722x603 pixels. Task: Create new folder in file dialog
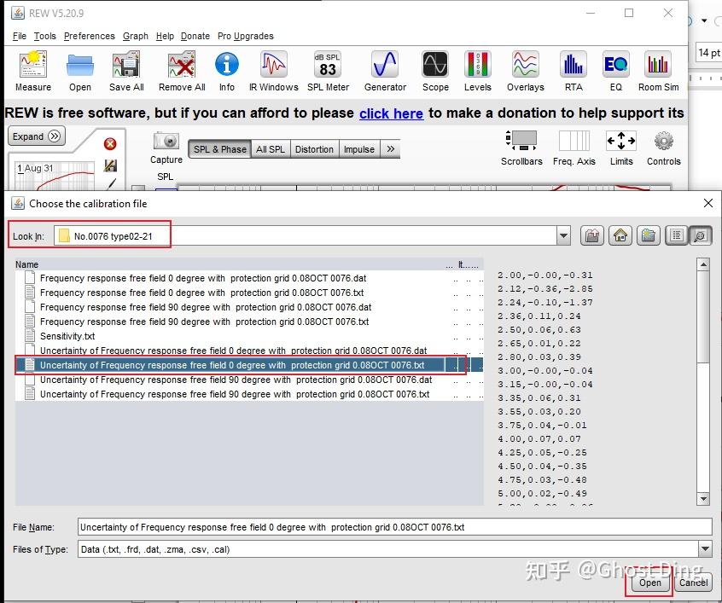649,236
